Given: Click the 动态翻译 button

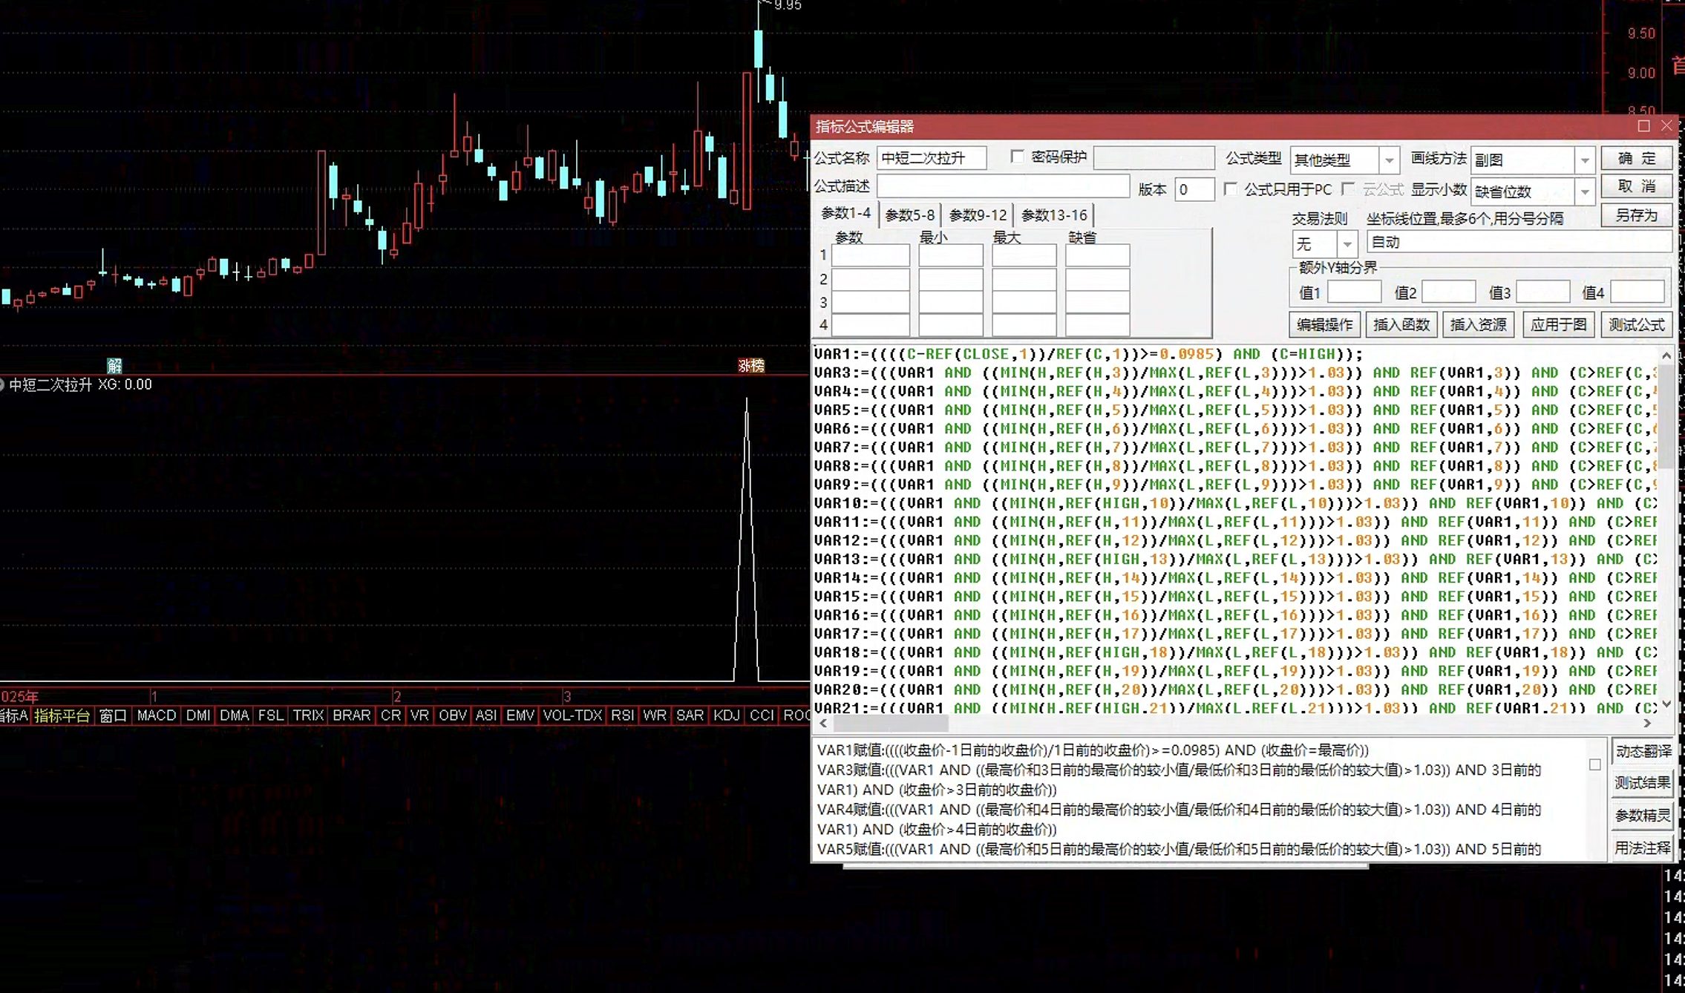Looking at the screenshot, I should point(1643,751).
